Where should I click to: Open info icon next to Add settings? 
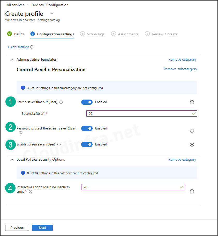32,47
